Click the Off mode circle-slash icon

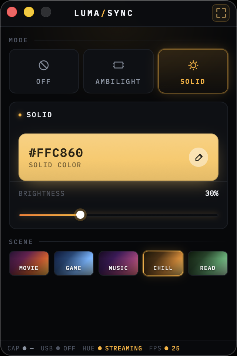pos(44,65)
